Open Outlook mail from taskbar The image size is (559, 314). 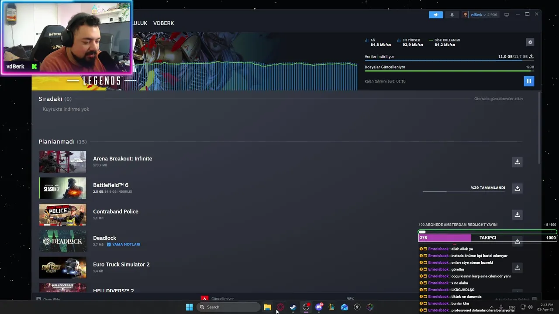coord(344,307)
